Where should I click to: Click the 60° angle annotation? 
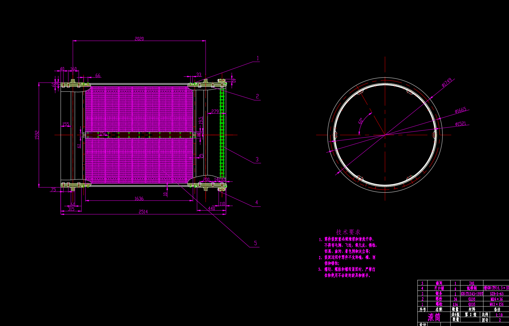[360, 121]
